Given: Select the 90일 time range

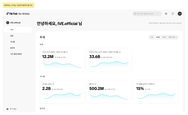Looking at the screenshot, I should click(164, 37).
